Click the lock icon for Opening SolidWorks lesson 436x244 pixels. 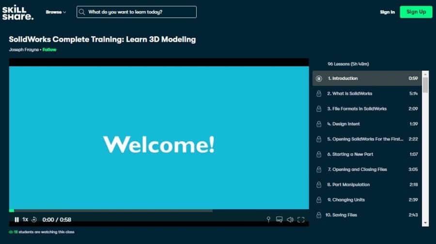click(x=319, y=139)
